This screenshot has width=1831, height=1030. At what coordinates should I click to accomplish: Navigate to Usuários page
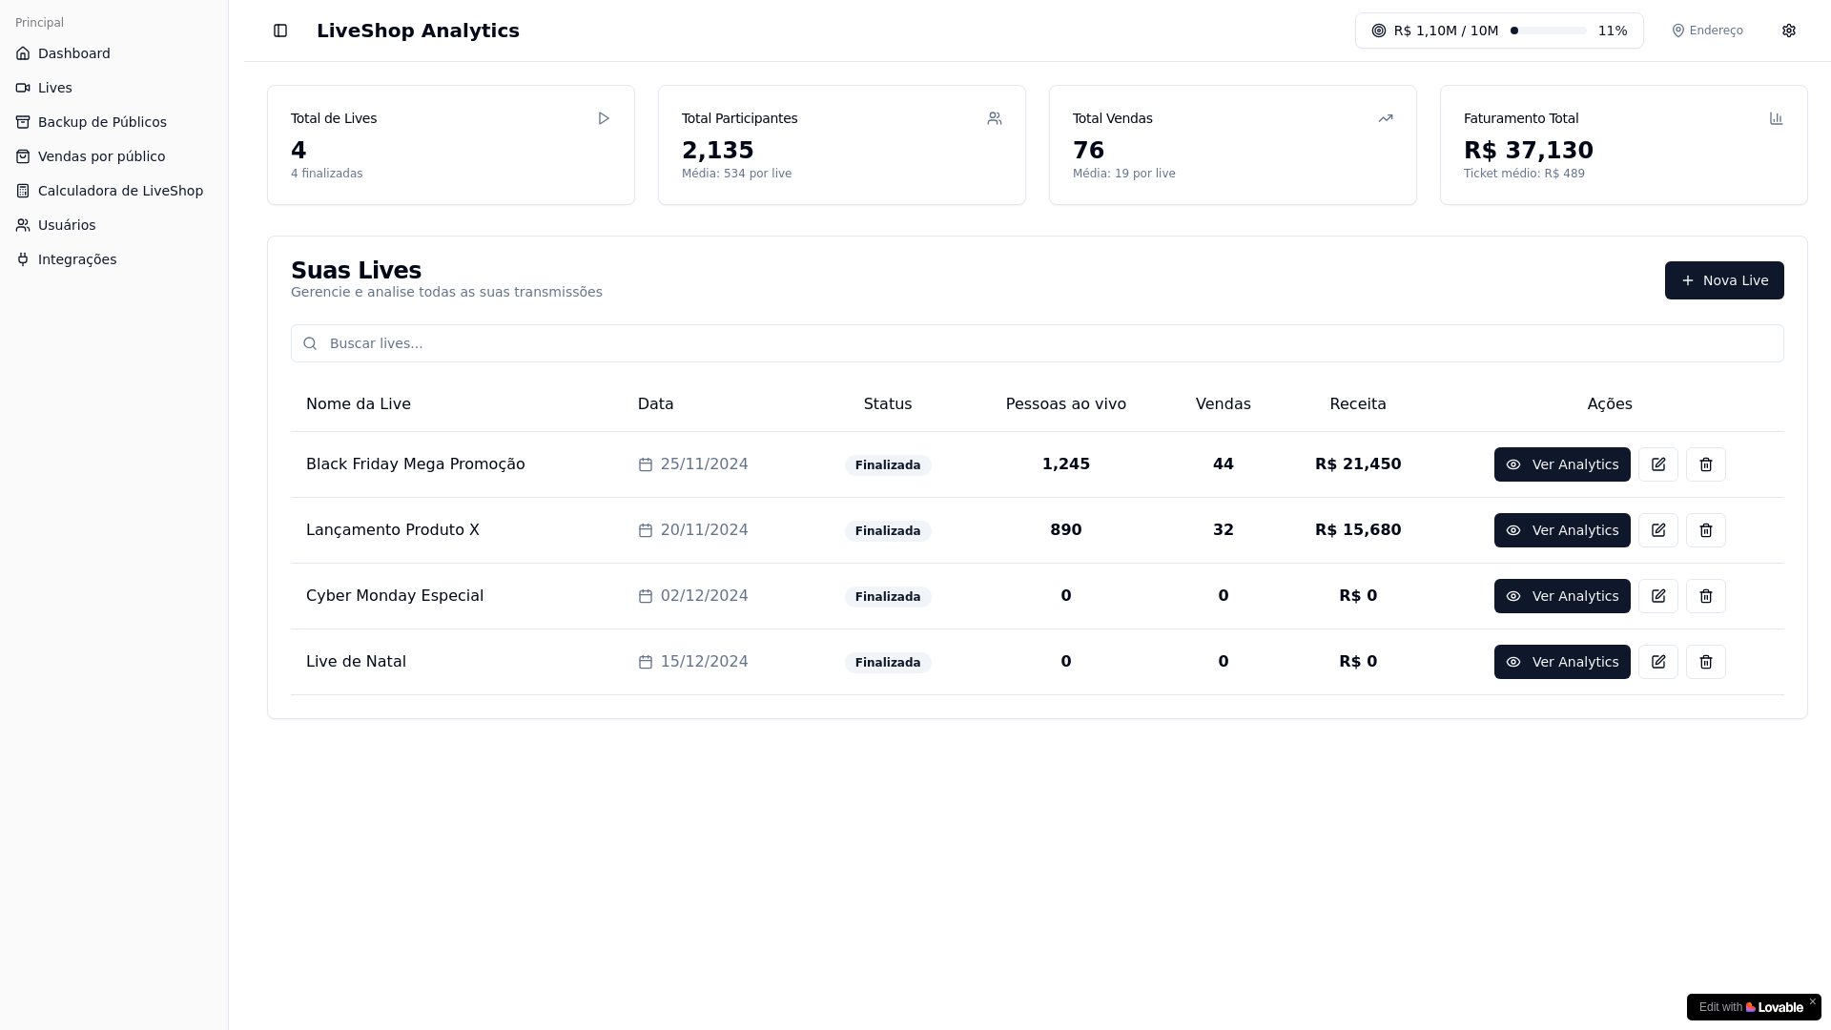114,225
